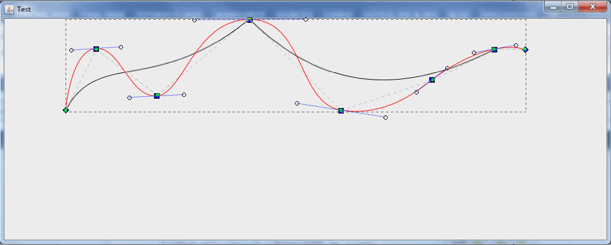Click handle circle between last anchor and end diamond
Screen dimensions: 611x245
pyautogui.click(x=516, y=46)
